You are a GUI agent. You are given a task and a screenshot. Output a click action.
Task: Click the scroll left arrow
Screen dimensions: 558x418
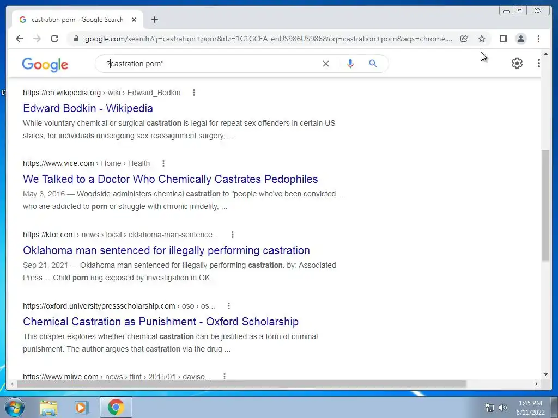pyautogui.click(x=12, y=384)
